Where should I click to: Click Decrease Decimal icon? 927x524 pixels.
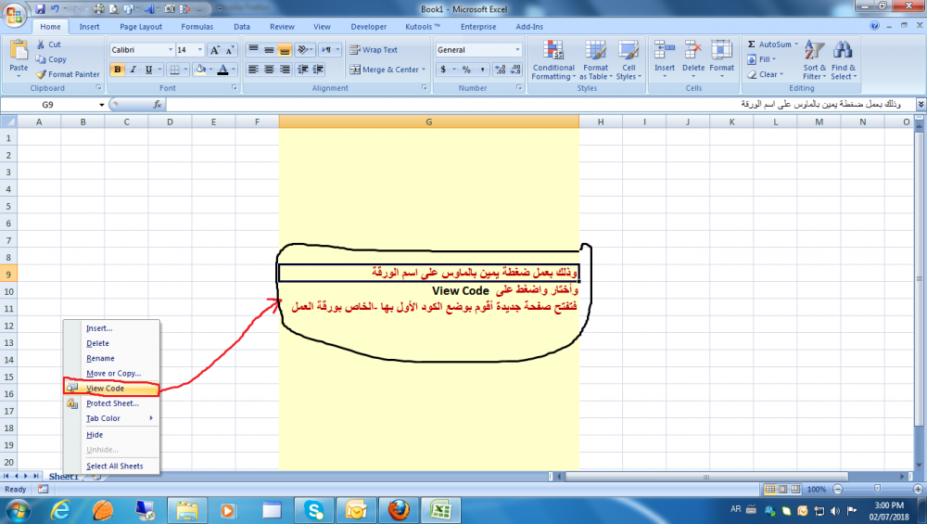click(515, 70)
